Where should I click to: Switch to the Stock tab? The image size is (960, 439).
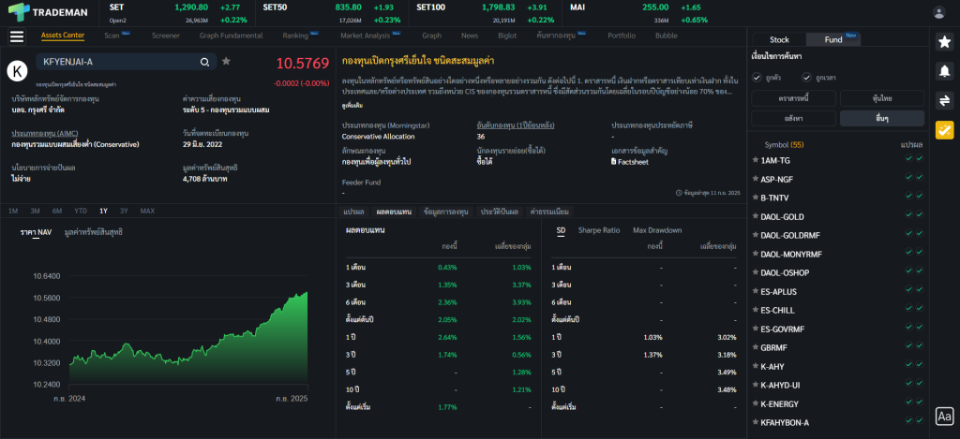[779, 39]
